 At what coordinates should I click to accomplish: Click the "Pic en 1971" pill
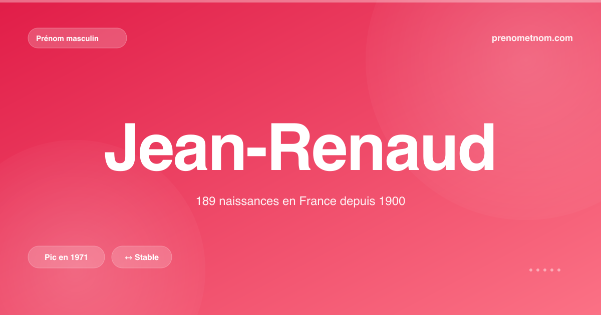(x=66, y=257)
